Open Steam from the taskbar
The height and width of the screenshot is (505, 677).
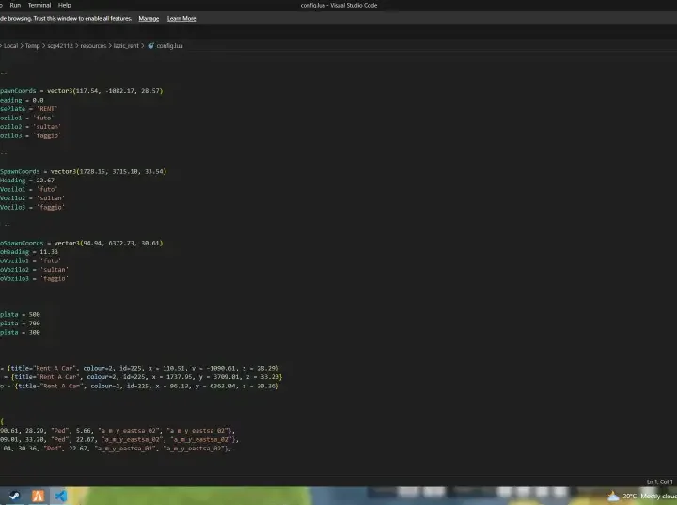click(x=14, y=496)
